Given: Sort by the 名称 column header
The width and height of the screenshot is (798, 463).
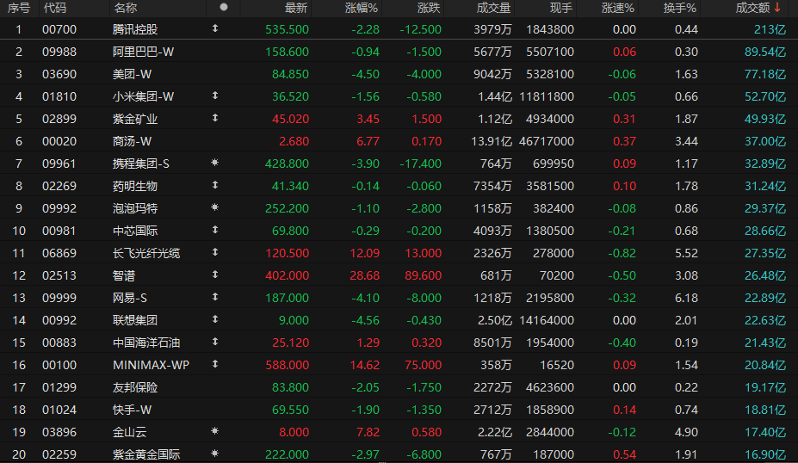Looking at the screenshot, I should (x=126, y=8).
